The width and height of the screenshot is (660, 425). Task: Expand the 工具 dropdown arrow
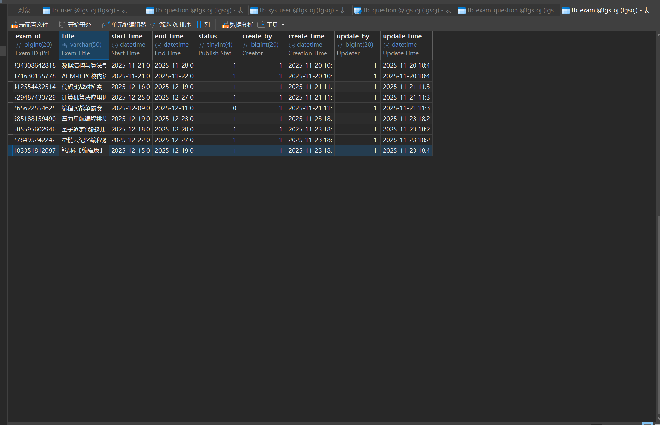click(x=283, y=25)
